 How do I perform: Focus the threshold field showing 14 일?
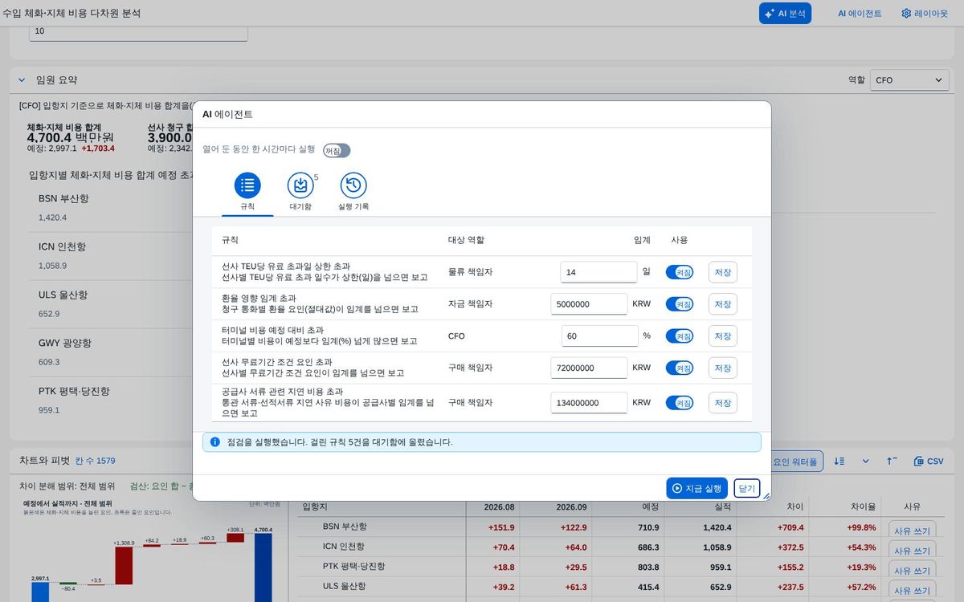click(598, 272)
